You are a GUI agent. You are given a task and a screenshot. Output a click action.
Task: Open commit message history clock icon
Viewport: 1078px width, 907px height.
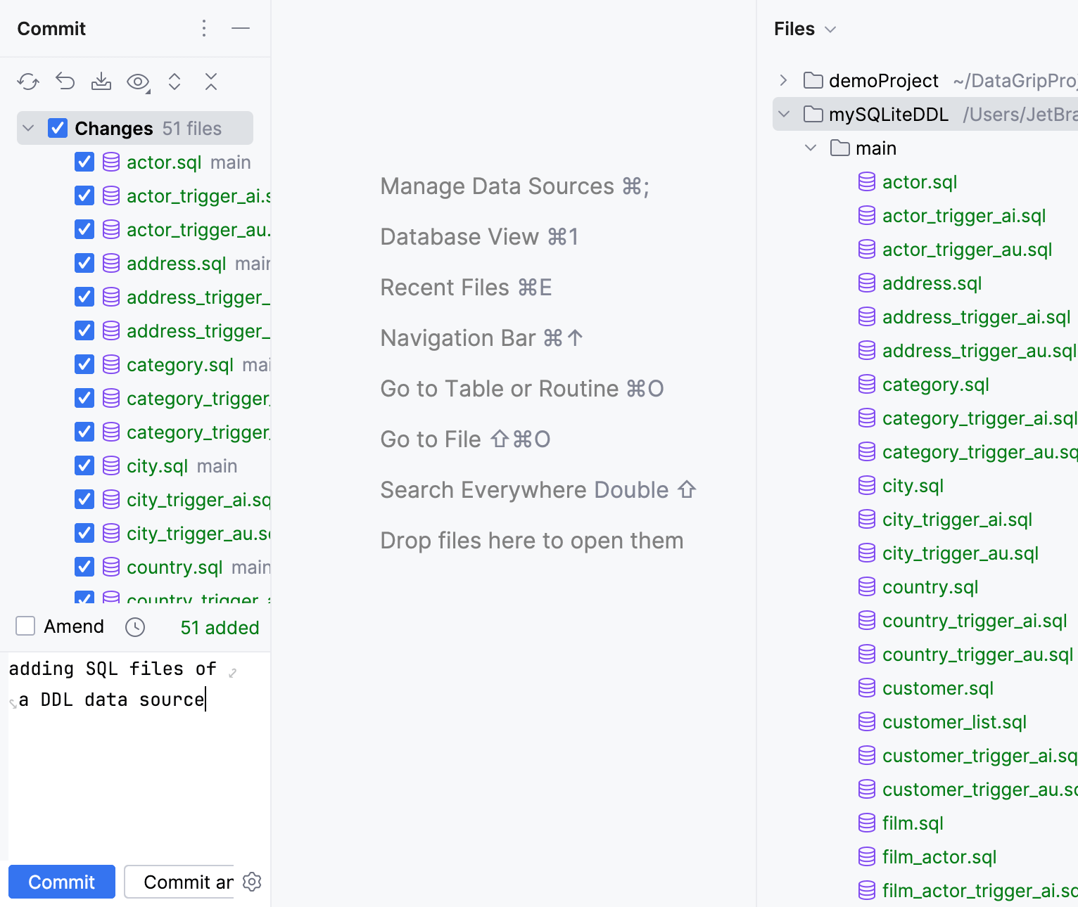(x=134, y=626)
